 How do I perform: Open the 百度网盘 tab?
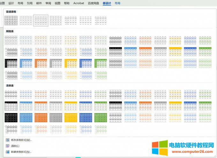tap(94, 3)
